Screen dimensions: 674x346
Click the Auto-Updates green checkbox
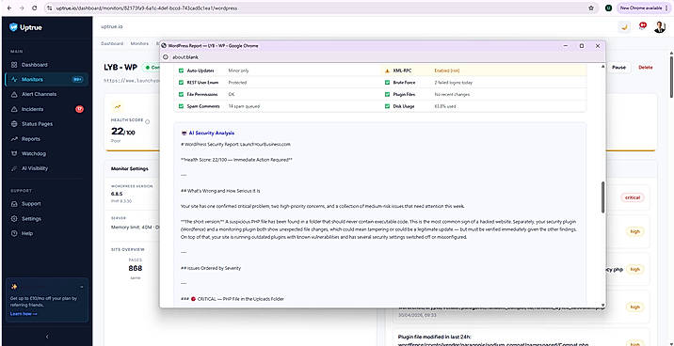click(181, 71)
